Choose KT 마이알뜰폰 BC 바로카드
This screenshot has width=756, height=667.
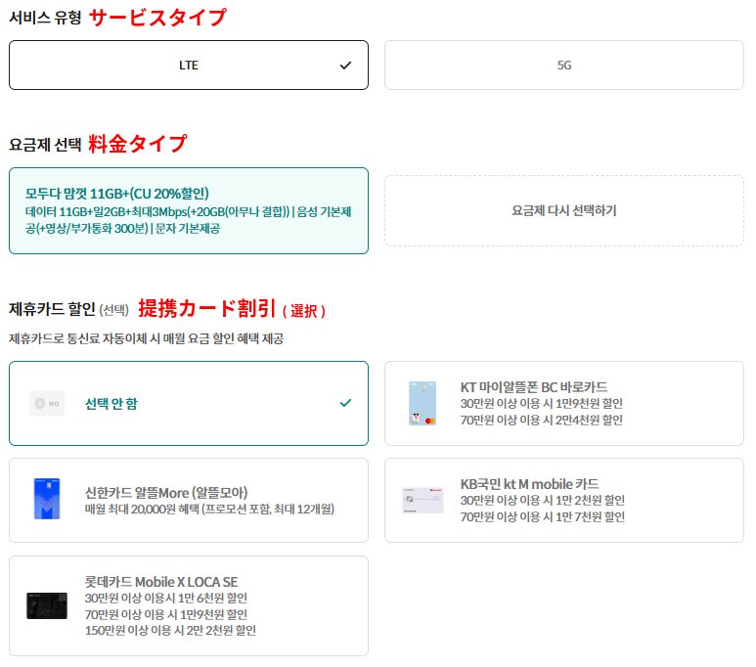[x=564, y=403]
